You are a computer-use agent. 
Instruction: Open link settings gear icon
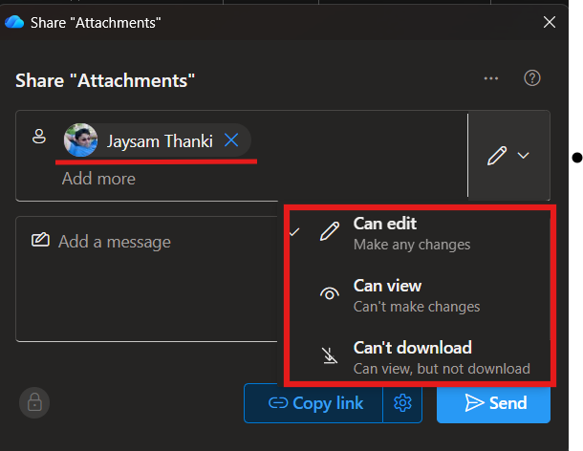402,403
